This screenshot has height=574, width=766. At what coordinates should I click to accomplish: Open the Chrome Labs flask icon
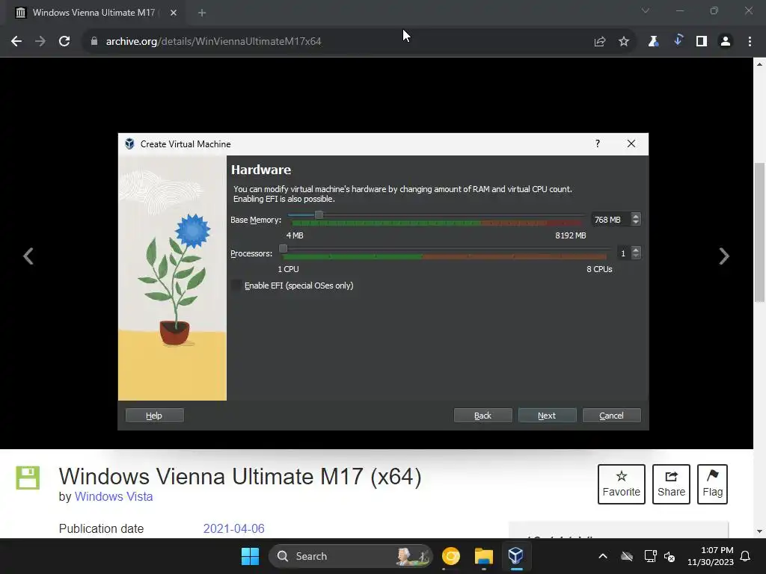pos(653,42)
